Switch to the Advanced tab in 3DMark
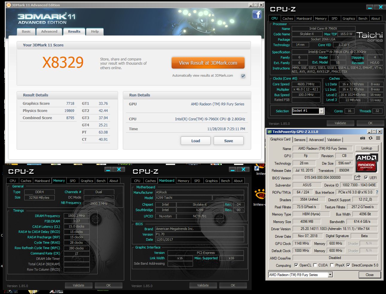 pos(49,31)
